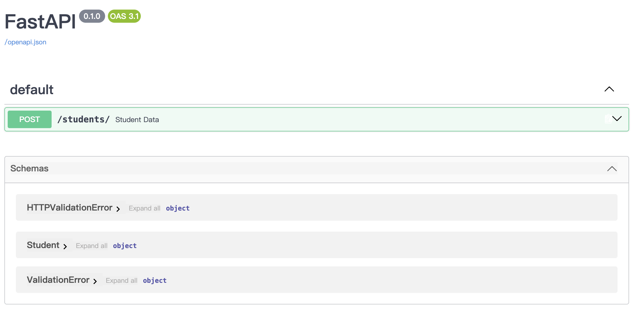Expand the Student schema chevron
This screenshot has width=634, height=311.
[x=65, y=246]
